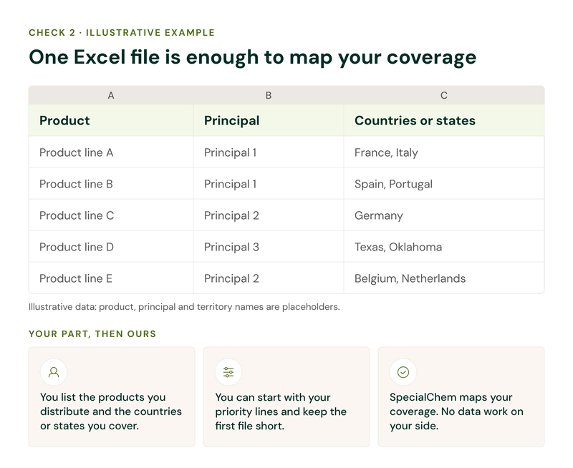Click the checkmark circle icon in third card

403,372
